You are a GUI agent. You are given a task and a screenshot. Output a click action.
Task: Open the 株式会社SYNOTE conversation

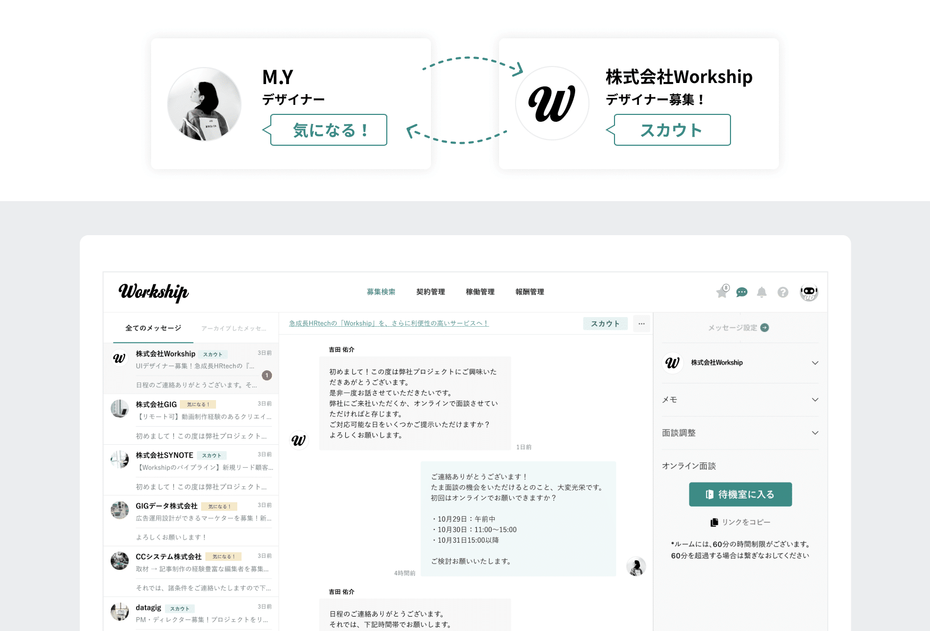[191, 470]
